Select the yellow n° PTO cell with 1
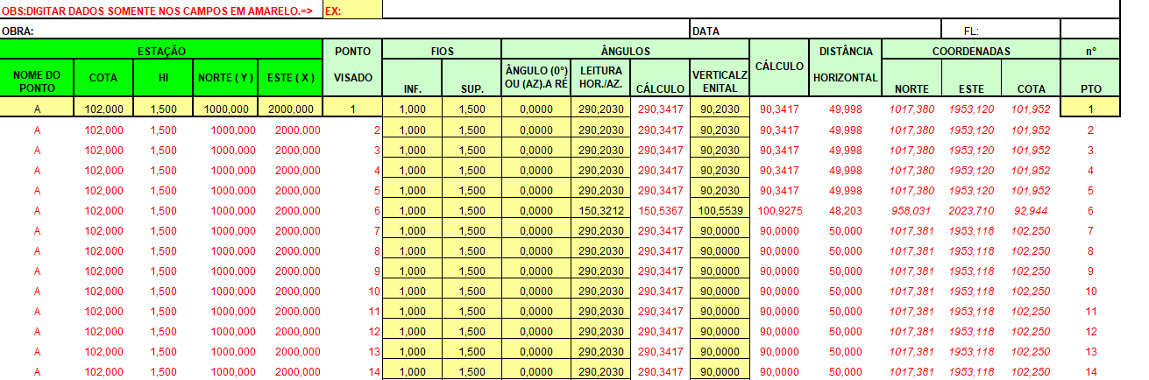The image size is (1149, 380). 1090,109
